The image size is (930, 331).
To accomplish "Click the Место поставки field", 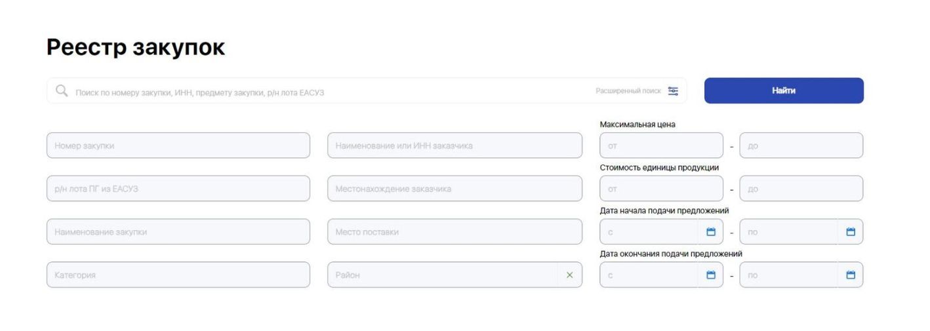I will click(x=455, y=231).
